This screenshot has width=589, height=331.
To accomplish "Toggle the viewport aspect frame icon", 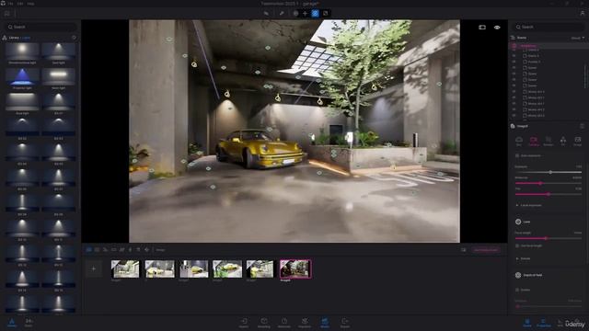I will pyautogui.click(x=482, y=27).
